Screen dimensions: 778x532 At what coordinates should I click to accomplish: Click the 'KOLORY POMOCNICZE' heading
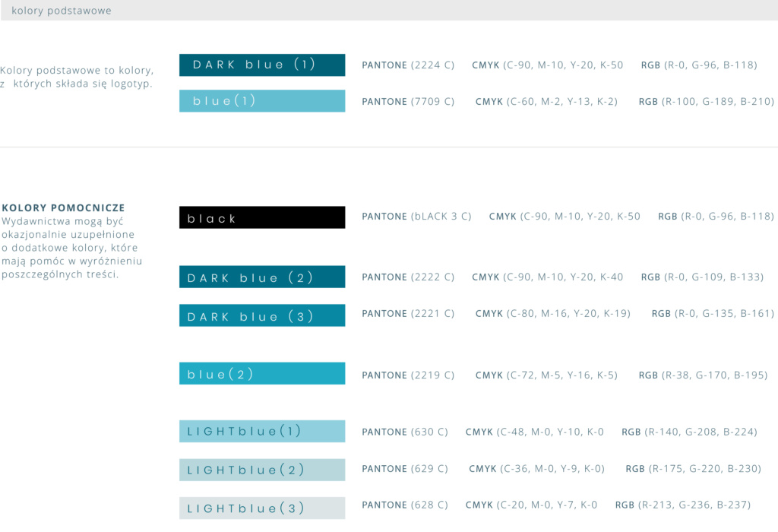coord(63,208)
